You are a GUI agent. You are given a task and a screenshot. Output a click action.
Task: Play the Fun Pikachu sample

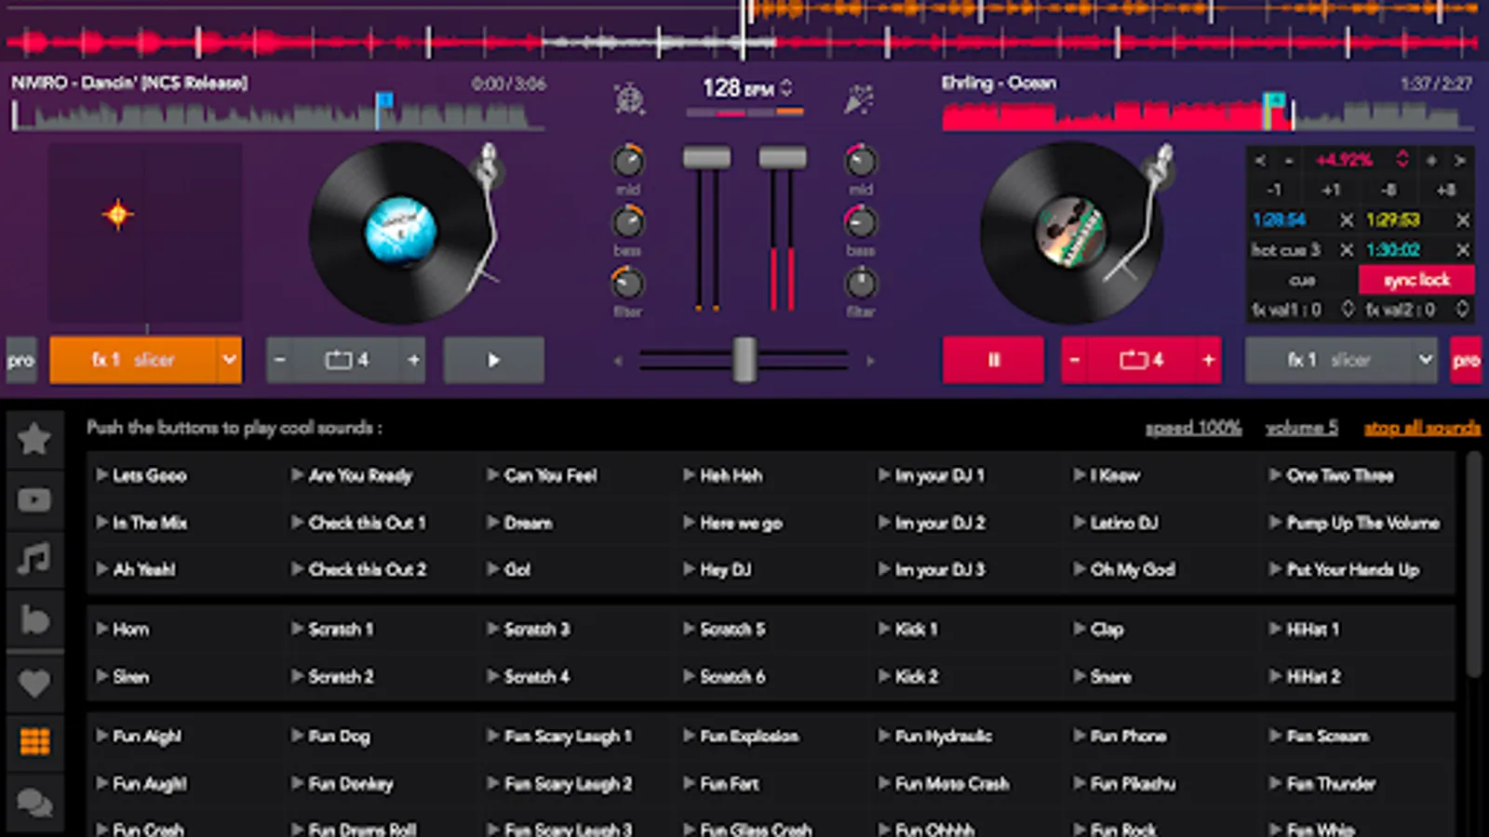click(1123, 784)
